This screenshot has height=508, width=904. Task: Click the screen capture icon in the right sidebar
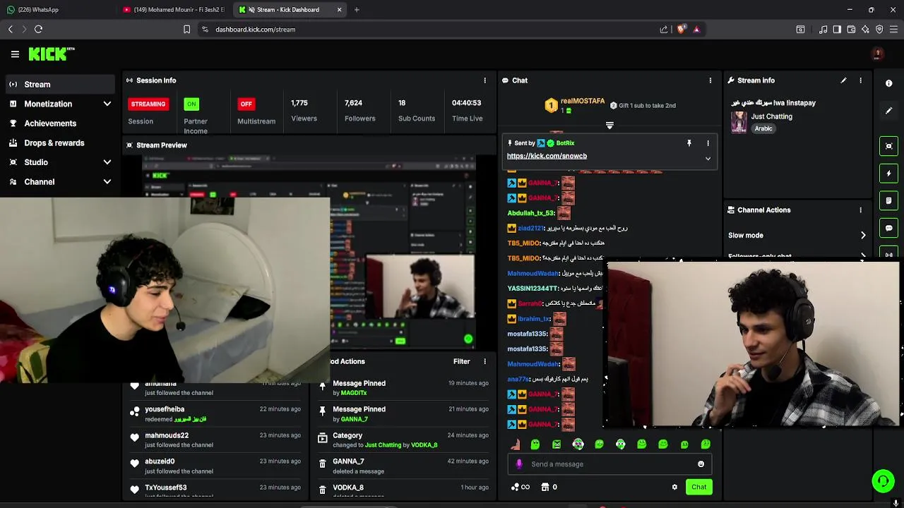point(889,146)
